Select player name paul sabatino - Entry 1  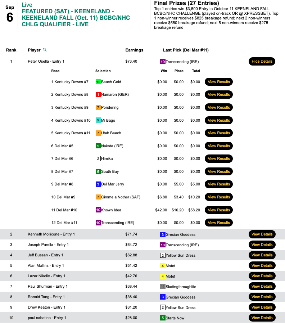(47, 318)
